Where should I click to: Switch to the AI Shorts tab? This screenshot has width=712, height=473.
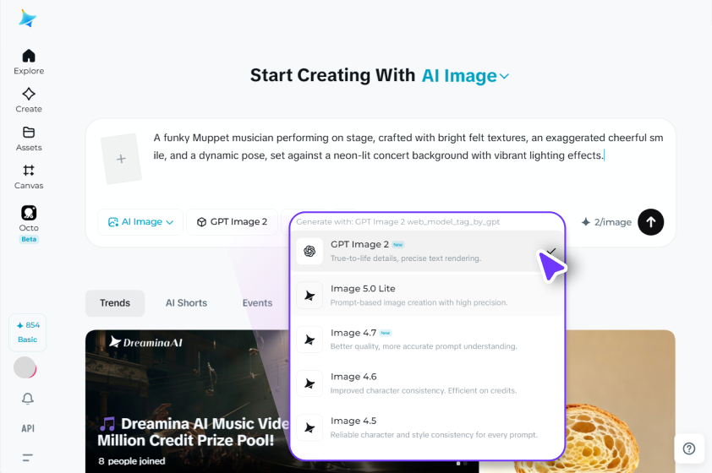(x=186, y=303)
